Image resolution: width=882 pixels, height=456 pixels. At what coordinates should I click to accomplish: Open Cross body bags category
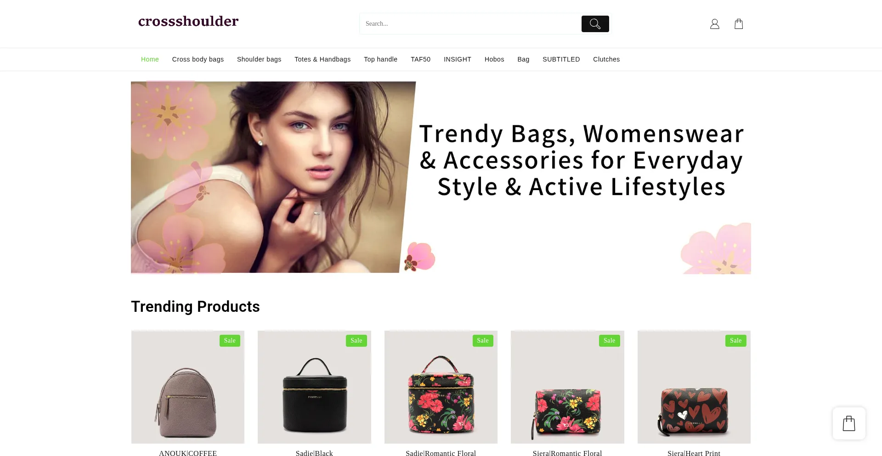click(198, 59)
